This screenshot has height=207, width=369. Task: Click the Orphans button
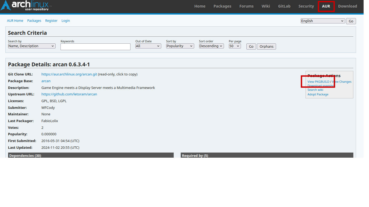266,47
